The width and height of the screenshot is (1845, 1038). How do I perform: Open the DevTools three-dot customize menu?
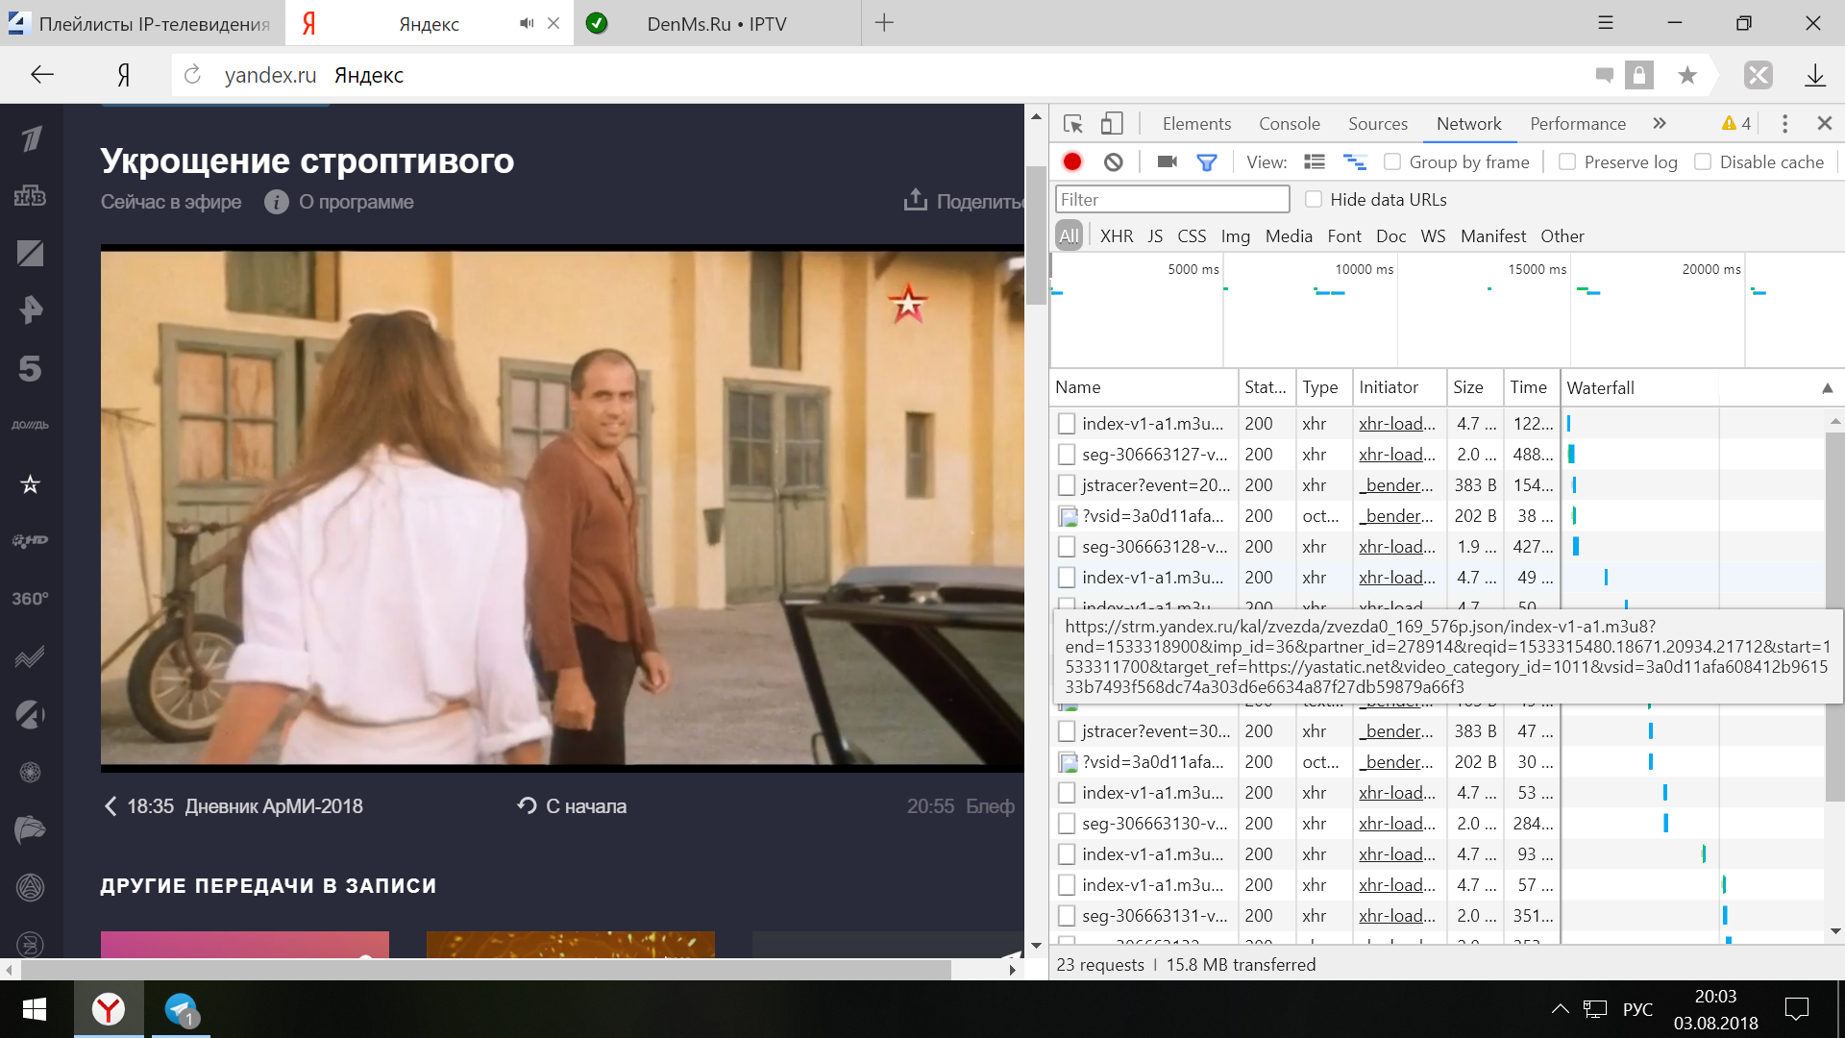1784,124
